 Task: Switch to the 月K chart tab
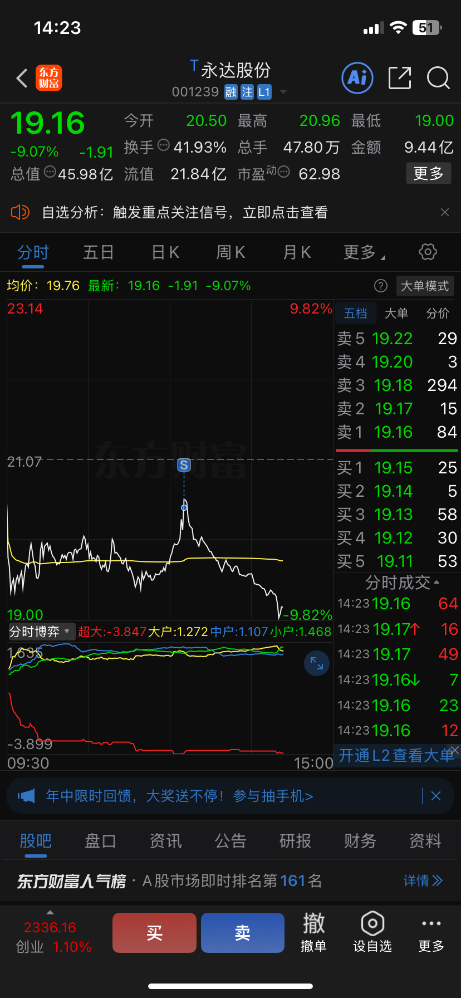tap(297, 252)
